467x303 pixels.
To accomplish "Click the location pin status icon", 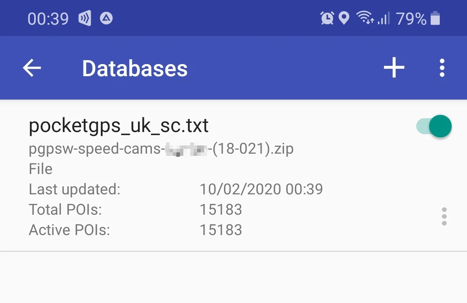I will click(x=344, y=18).
